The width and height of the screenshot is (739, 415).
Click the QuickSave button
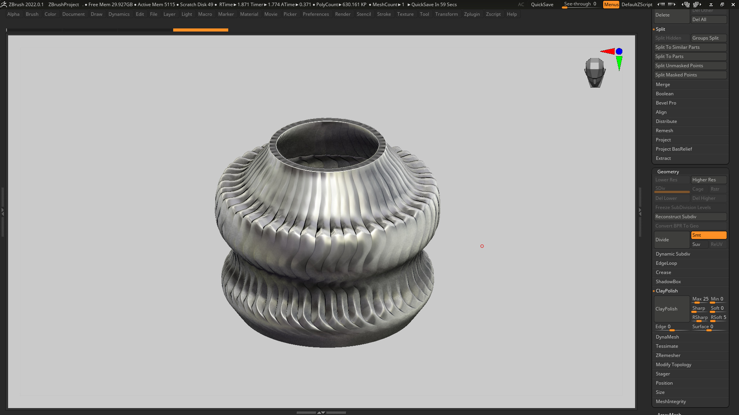(x=542, y=4)
